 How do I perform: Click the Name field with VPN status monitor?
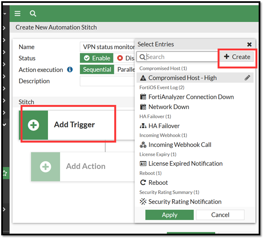tap(107, 47)
